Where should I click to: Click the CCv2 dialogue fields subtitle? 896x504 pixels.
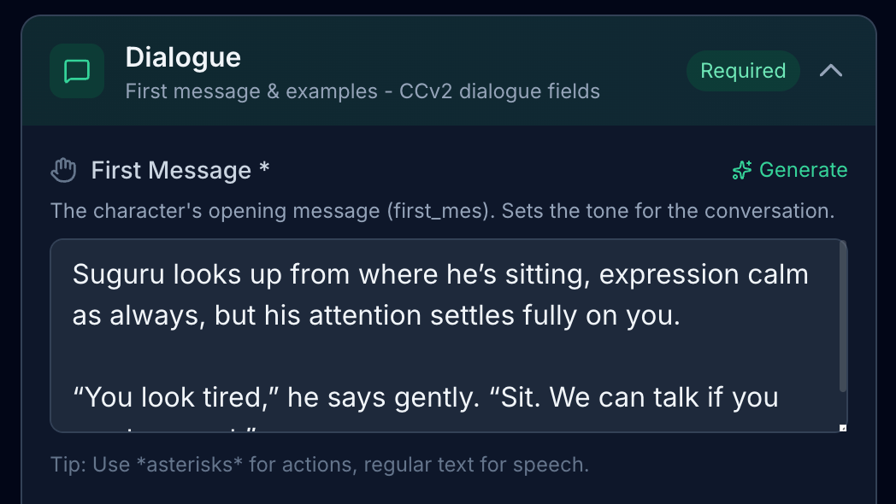coord(363,91)
